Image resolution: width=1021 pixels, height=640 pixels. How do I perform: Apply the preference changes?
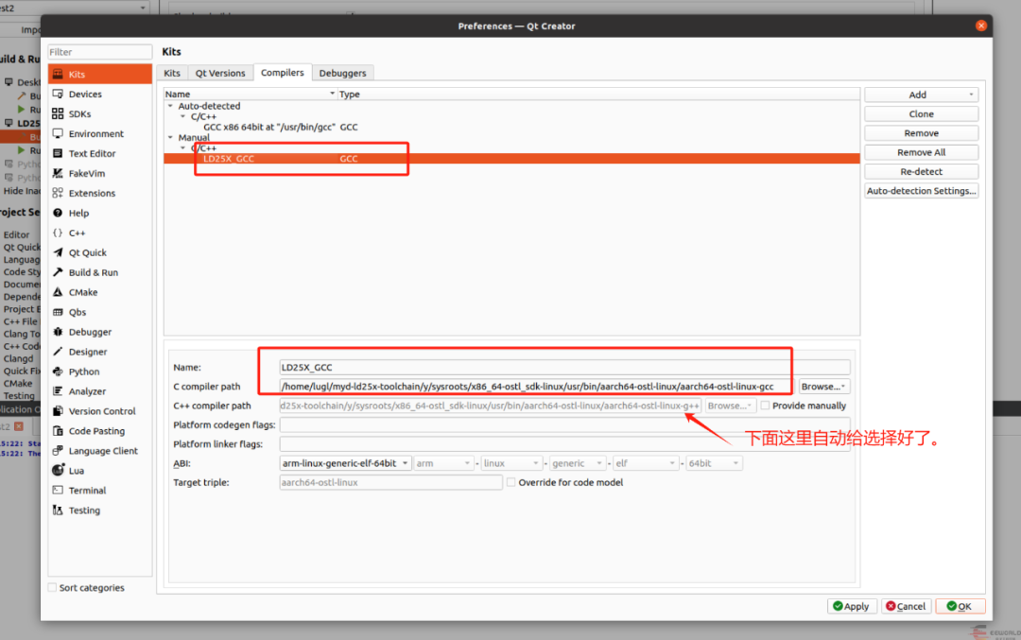tap(852, 606)
